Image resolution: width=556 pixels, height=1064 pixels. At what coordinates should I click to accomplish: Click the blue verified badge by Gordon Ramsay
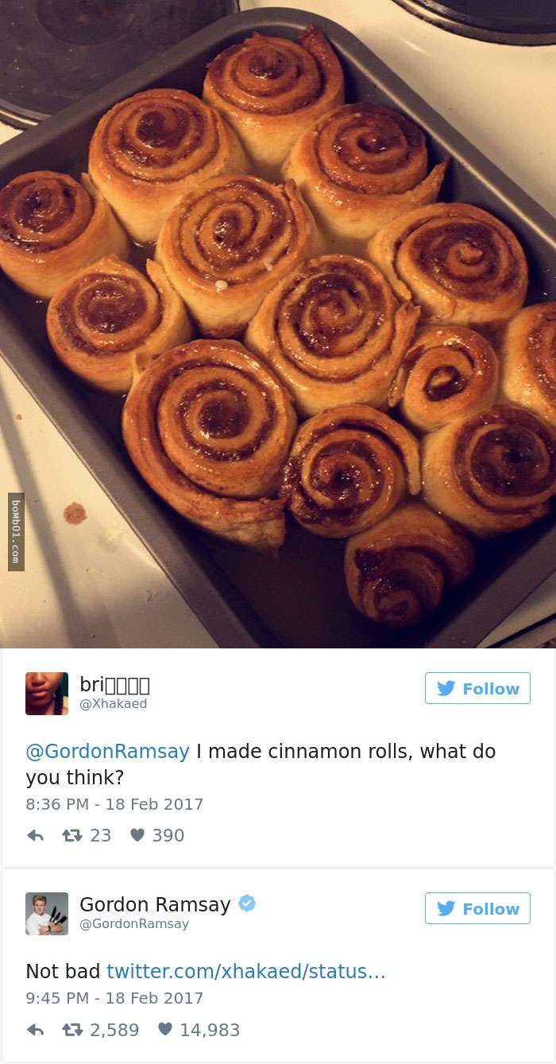coord(247,903)
